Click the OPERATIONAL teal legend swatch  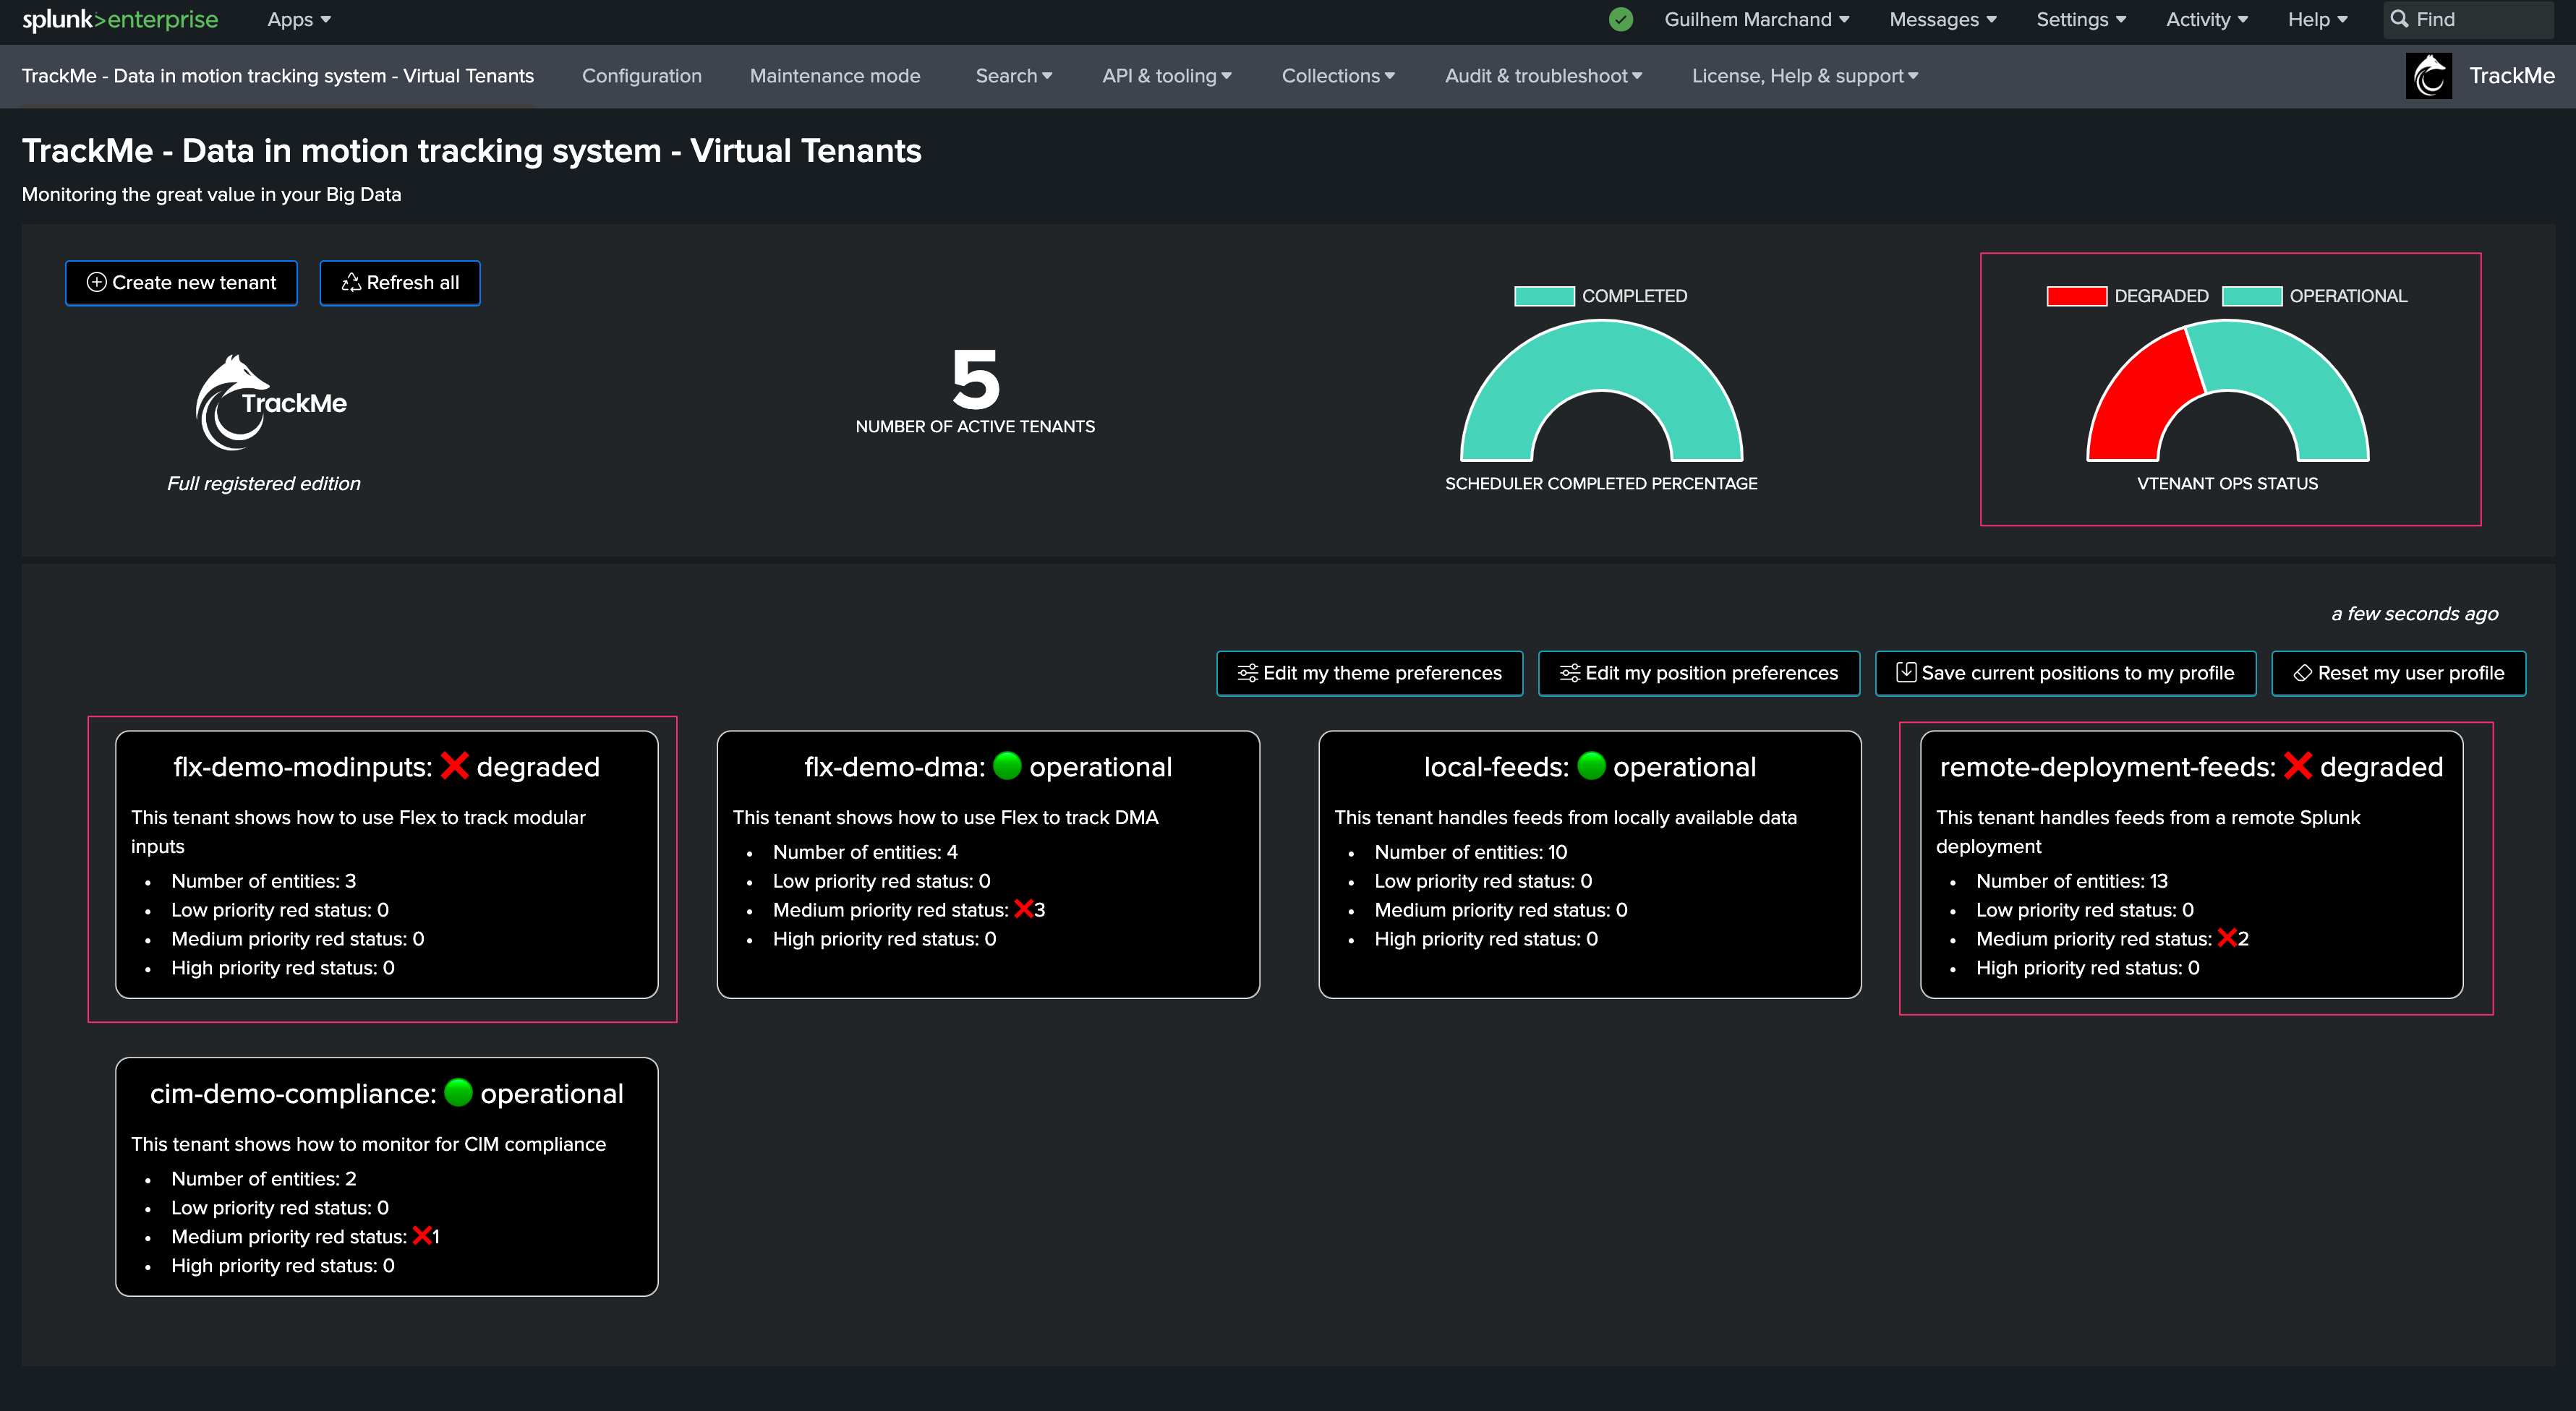coord(2252,296)
